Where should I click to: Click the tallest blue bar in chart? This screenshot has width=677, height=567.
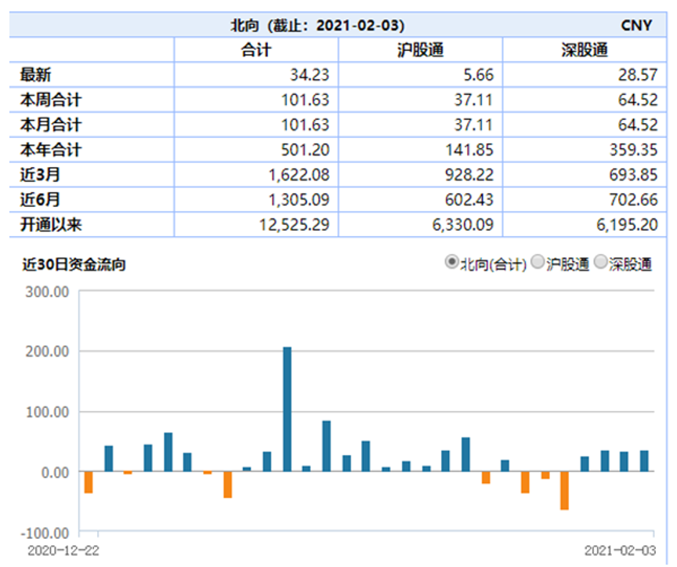tap(287, 409)
